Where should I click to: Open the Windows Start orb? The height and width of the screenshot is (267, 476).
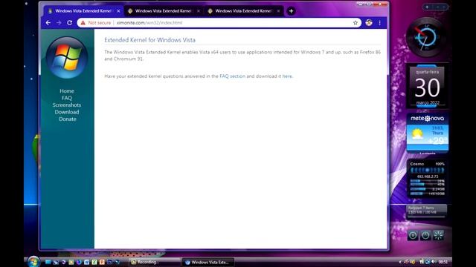click(x=33, y=262)
